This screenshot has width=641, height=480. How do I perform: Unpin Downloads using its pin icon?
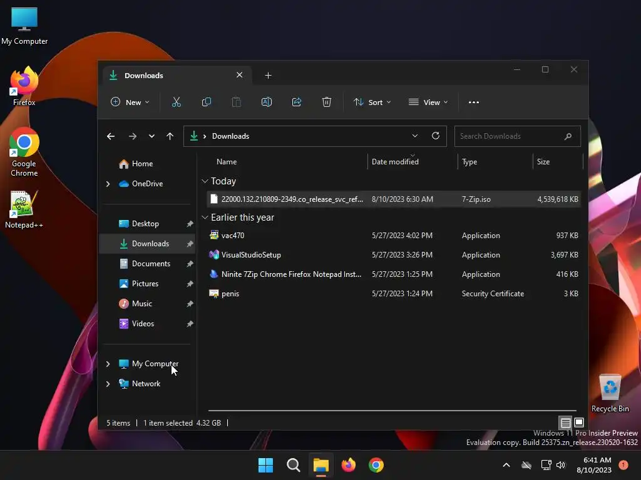(x=190, y=244)
